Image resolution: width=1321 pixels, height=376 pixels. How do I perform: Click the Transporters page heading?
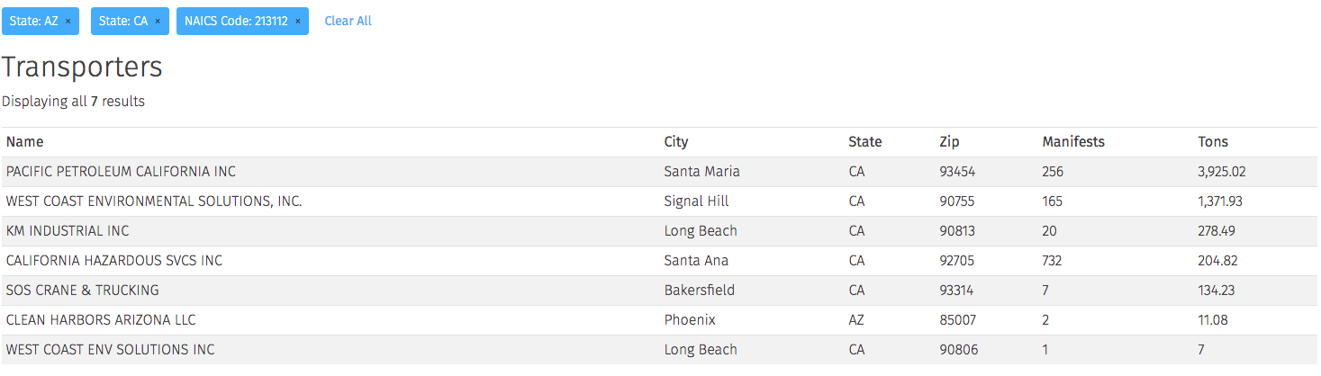tap(82, 67)
